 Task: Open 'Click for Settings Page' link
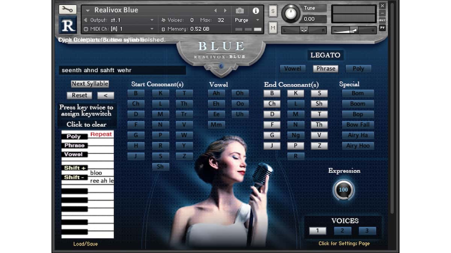click(344, 244)
